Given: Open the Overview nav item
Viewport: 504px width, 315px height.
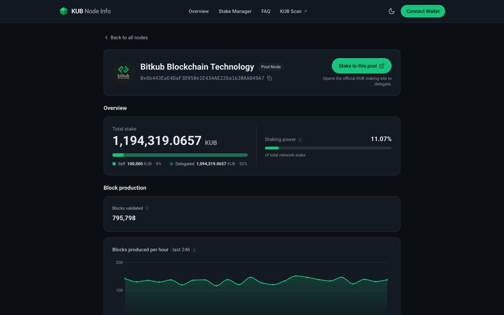Looking at the screenshot, I should click(199, 11).
